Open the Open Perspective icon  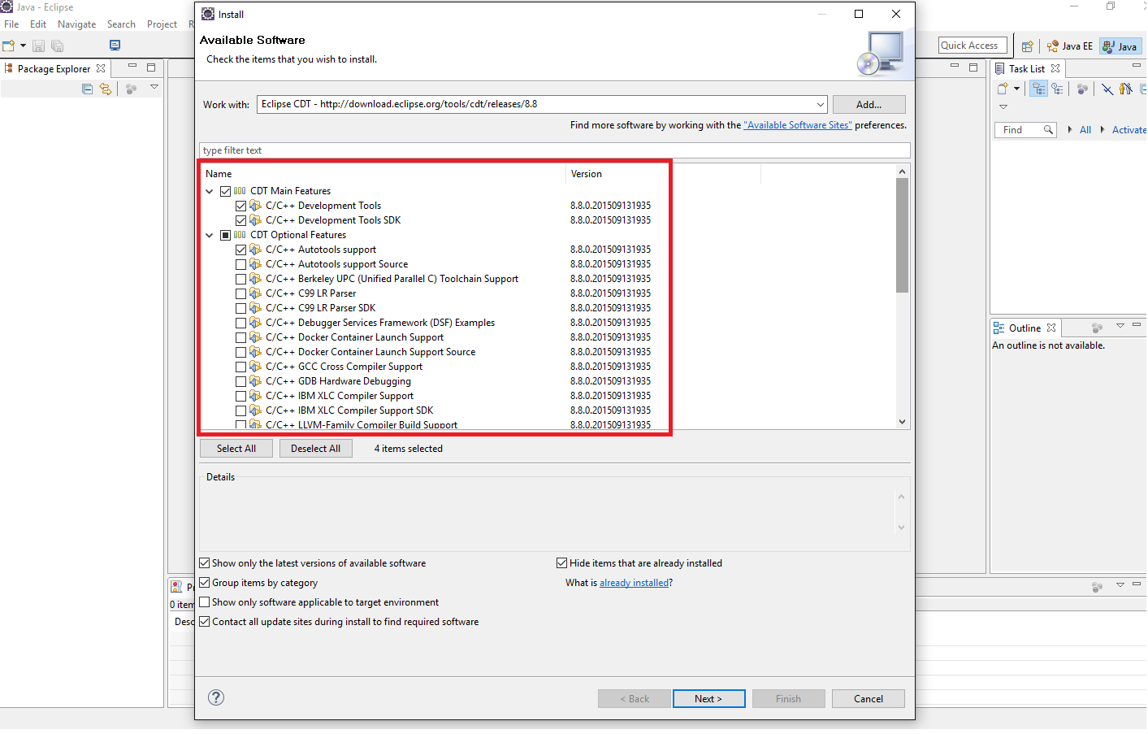[1028, 46]
